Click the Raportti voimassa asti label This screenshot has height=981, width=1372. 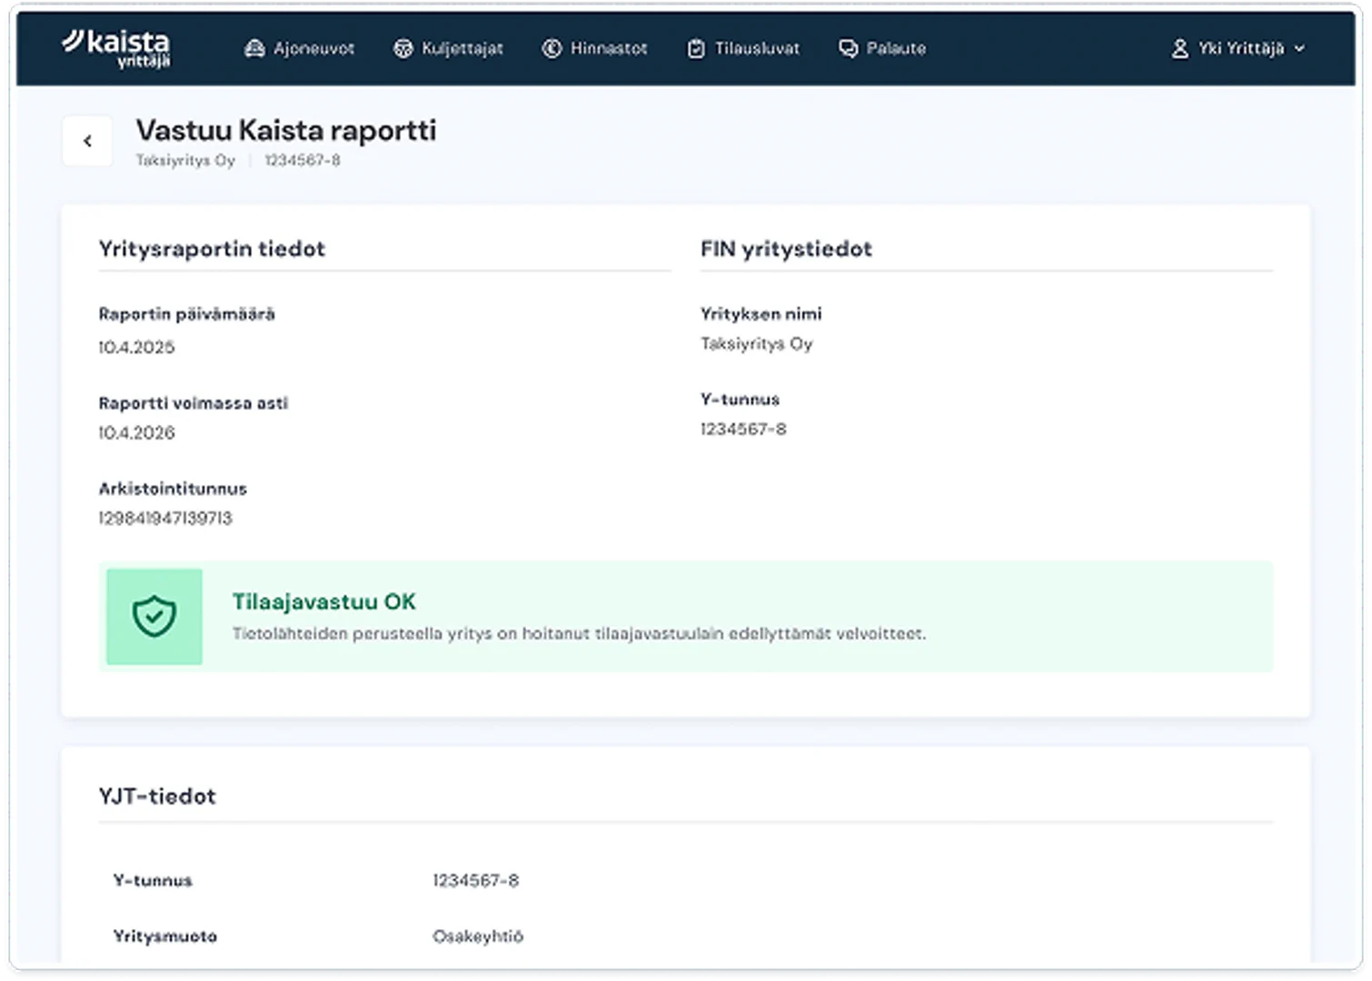(193, 403)
